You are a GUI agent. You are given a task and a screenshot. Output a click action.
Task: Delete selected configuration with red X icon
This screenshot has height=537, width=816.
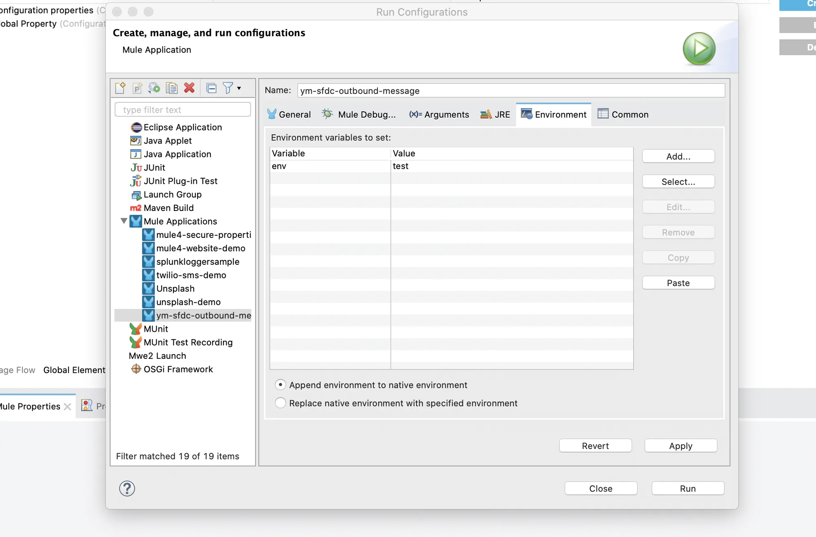coord(189,88)
